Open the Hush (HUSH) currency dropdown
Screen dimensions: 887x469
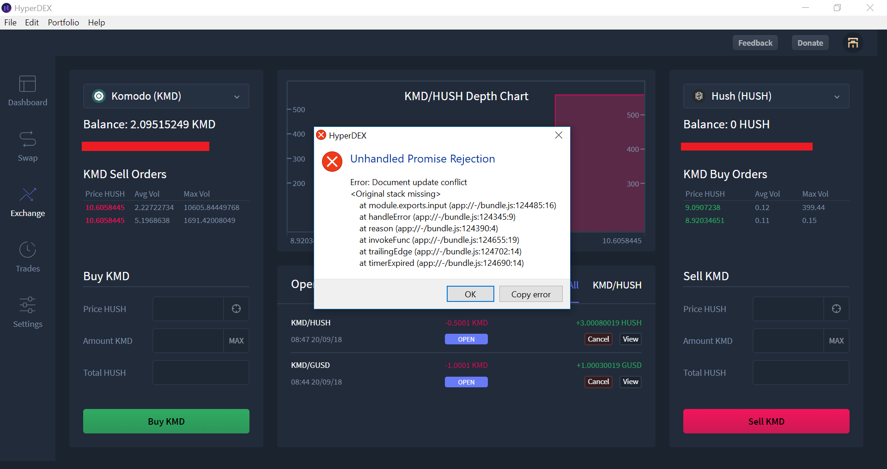[766, 96]
